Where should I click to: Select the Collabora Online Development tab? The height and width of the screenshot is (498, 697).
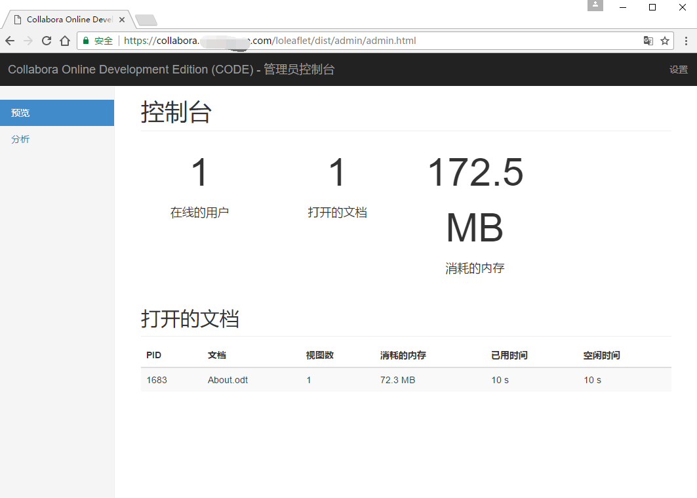coord(66,19)
